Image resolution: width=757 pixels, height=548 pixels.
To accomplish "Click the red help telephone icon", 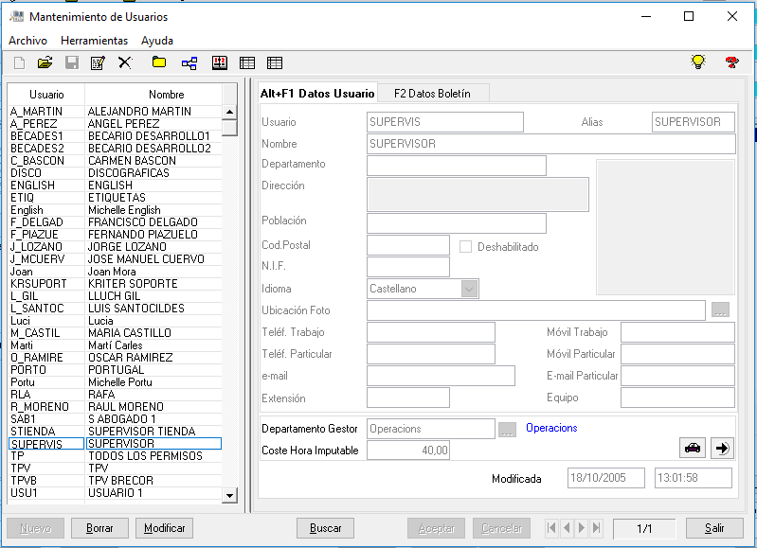I will coord(731,62).
